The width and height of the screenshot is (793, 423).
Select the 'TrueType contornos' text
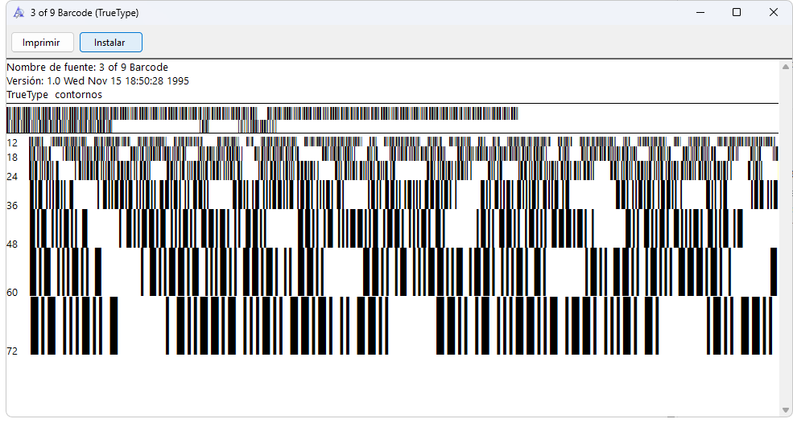click(x=54, y=95)
